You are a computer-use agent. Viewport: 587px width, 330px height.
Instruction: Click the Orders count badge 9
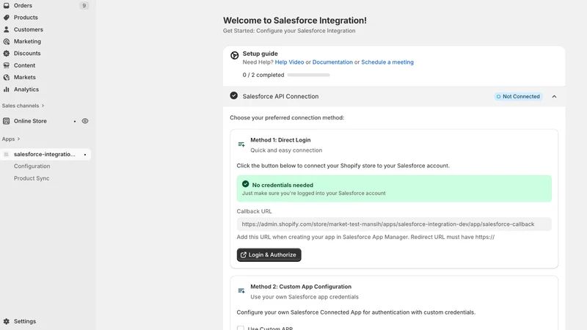click(84, 6)
